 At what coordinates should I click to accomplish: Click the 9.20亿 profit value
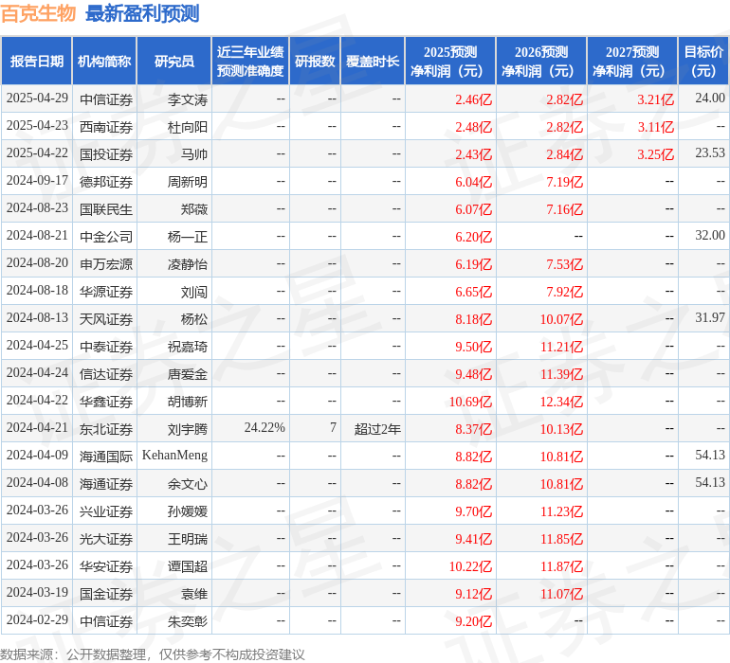473,620
